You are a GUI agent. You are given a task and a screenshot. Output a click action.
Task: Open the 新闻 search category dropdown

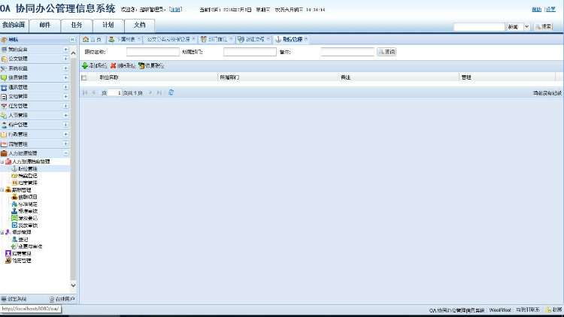coord(526,26)
